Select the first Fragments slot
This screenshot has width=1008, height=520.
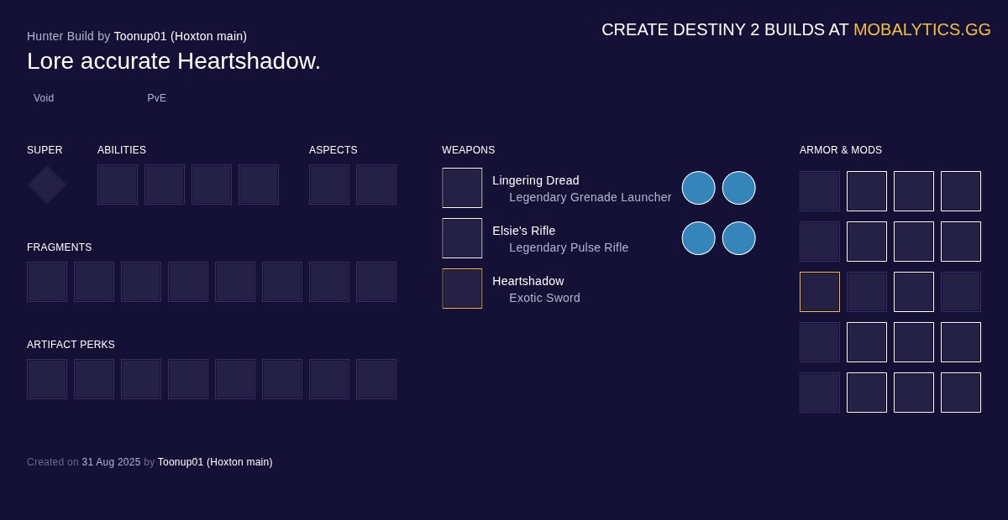[47, 282]
